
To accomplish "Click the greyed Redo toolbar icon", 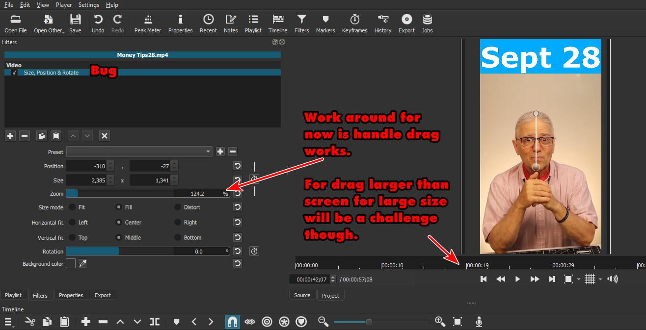I will click(117, 23).
